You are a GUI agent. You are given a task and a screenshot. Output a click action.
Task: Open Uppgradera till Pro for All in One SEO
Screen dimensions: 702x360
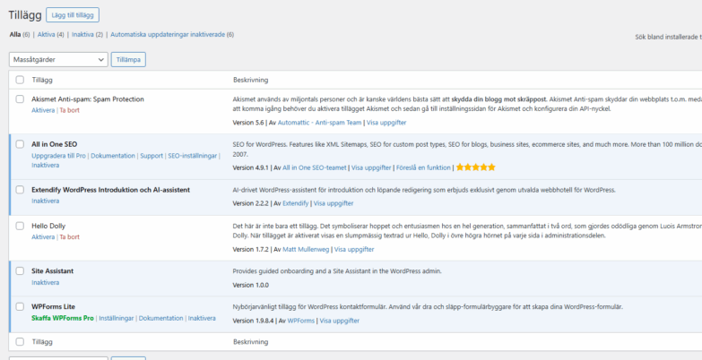[x=58, y=156]
